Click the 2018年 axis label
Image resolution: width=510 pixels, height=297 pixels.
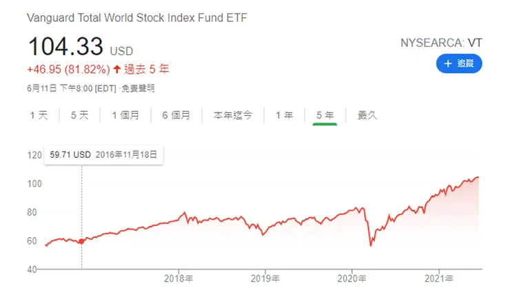coord(178,279)
